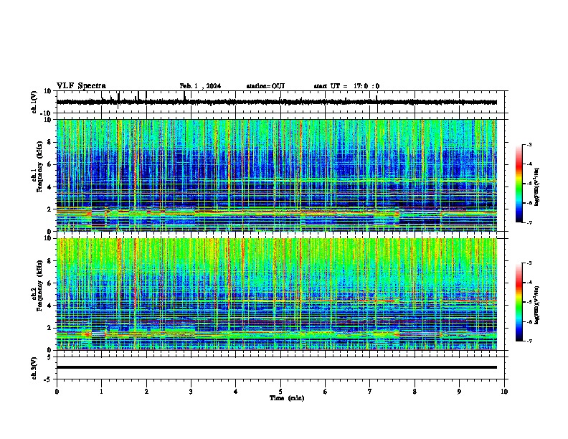Screen dimensions: 568x439
Task: Click the 'Time (min)' axis label
Action: pos(287,398)
